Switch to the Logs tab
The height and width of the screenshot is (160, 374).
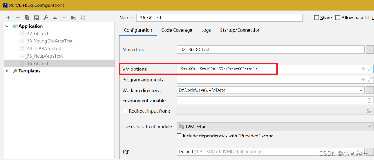tap(206, 30)
